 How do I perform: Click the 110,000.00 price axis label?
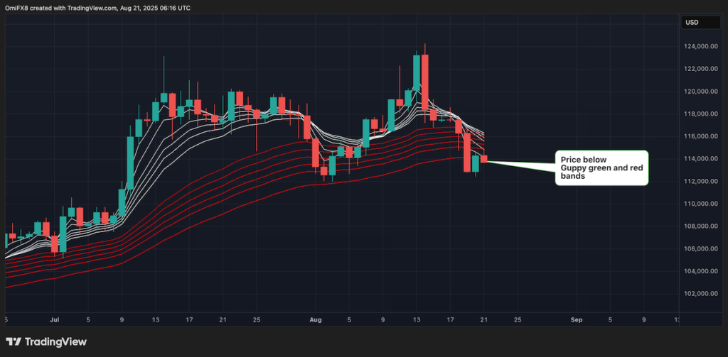[697, 204]
